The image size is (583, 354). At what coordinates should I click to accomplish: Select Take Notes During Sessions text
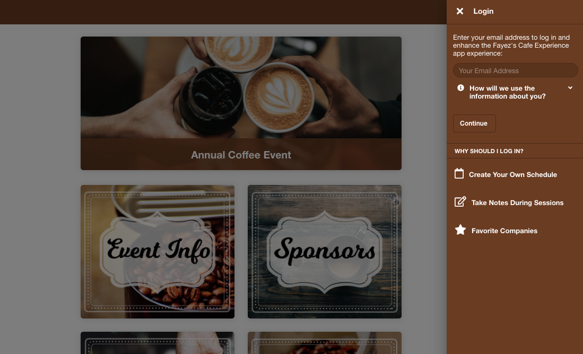[x=517, y=203]
